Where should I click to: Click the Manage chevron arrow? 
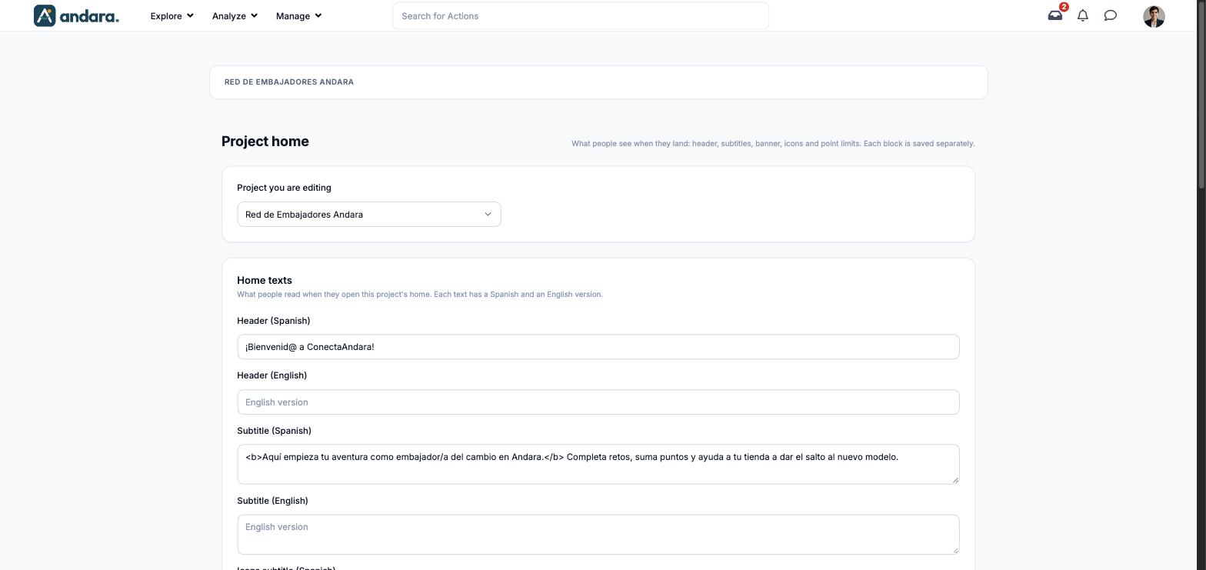click(318, 15)
